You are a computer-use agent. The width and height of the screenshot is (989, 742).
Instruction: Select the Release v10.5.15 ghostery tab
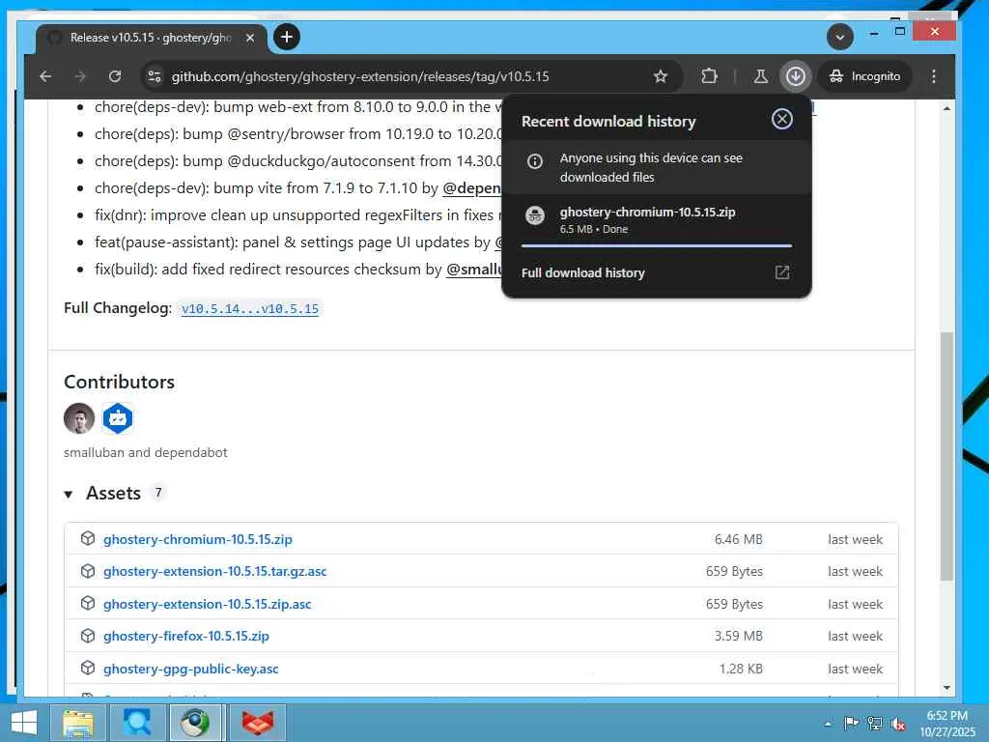point(152,38)
